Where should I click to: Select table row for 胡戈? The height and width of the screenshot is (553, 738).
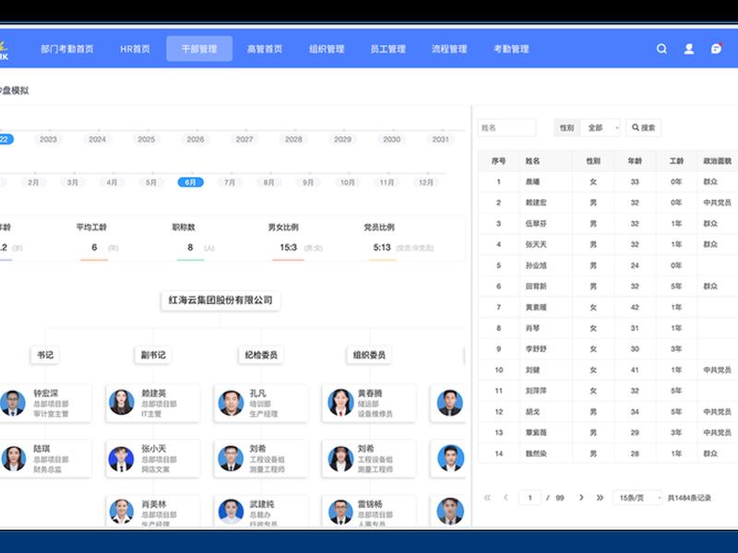[x=608, y=412]
